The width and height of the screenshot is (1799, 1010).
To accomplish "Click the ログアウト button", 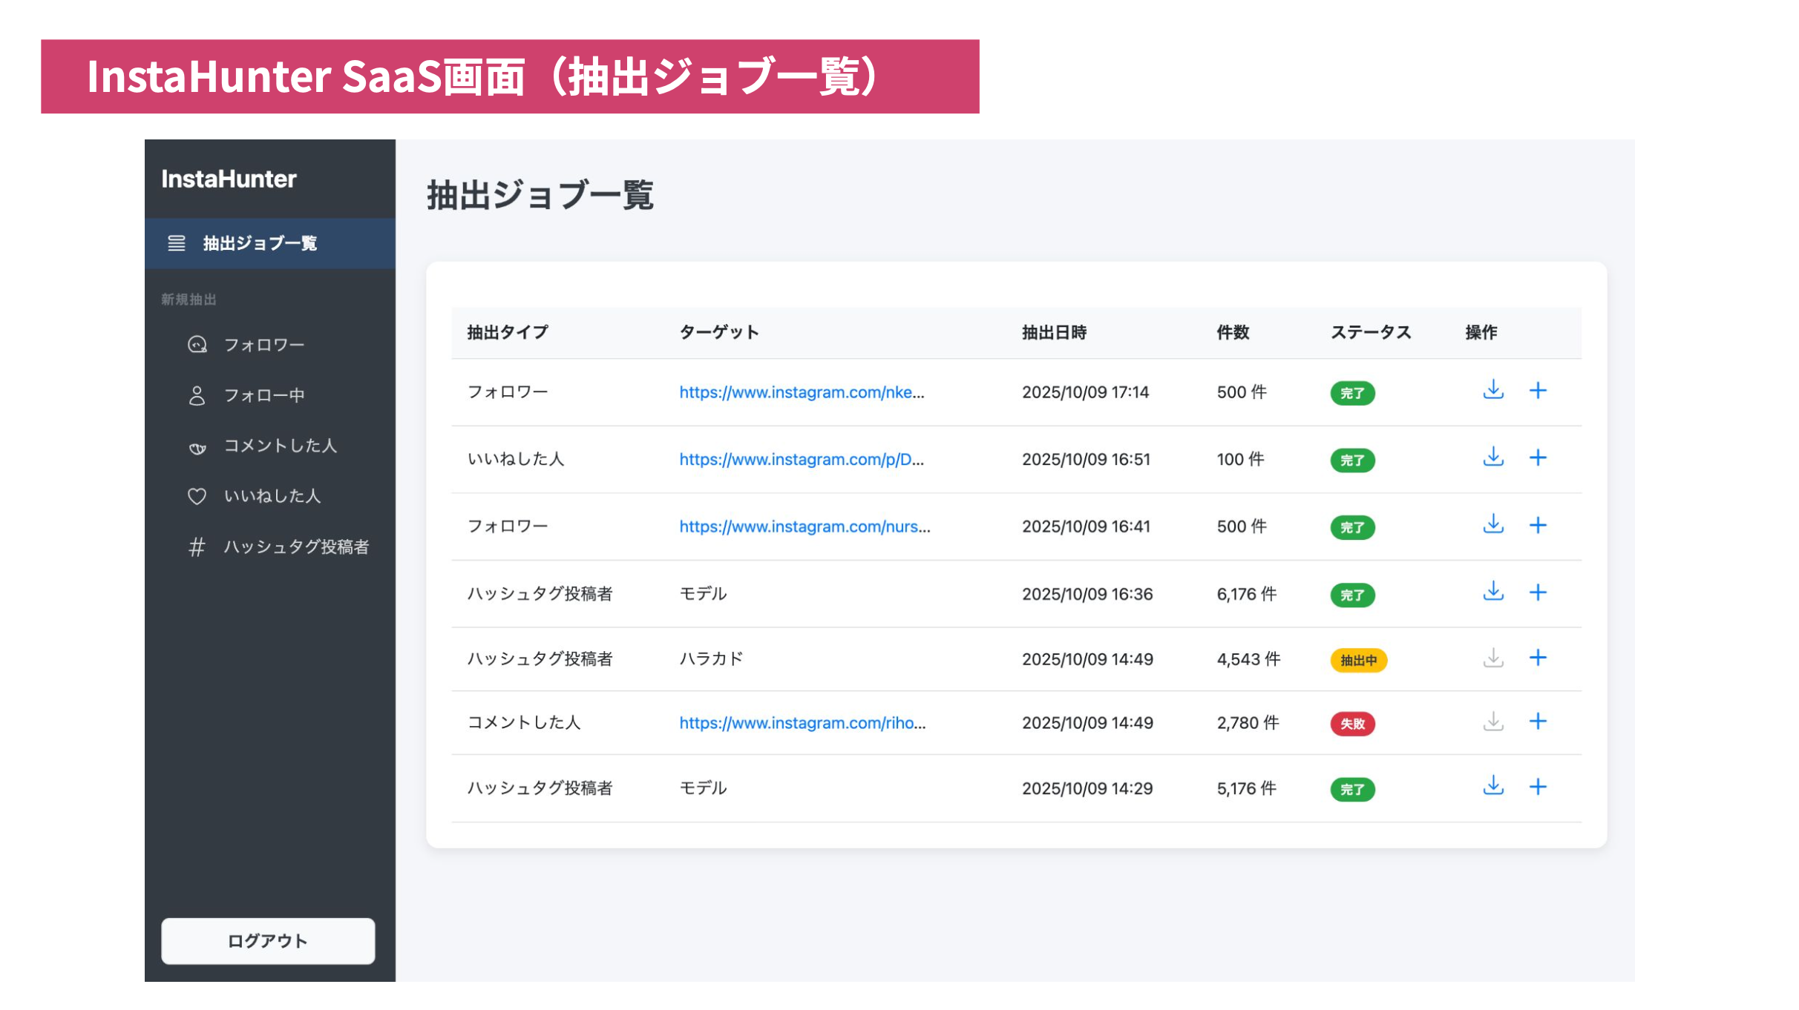I will pos(268,940).
